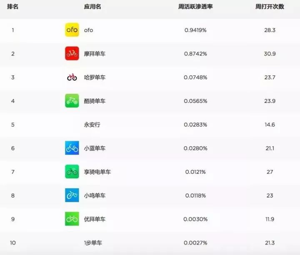Select penetration value 0.0565%
300x255 pixels.
(195, 101)
